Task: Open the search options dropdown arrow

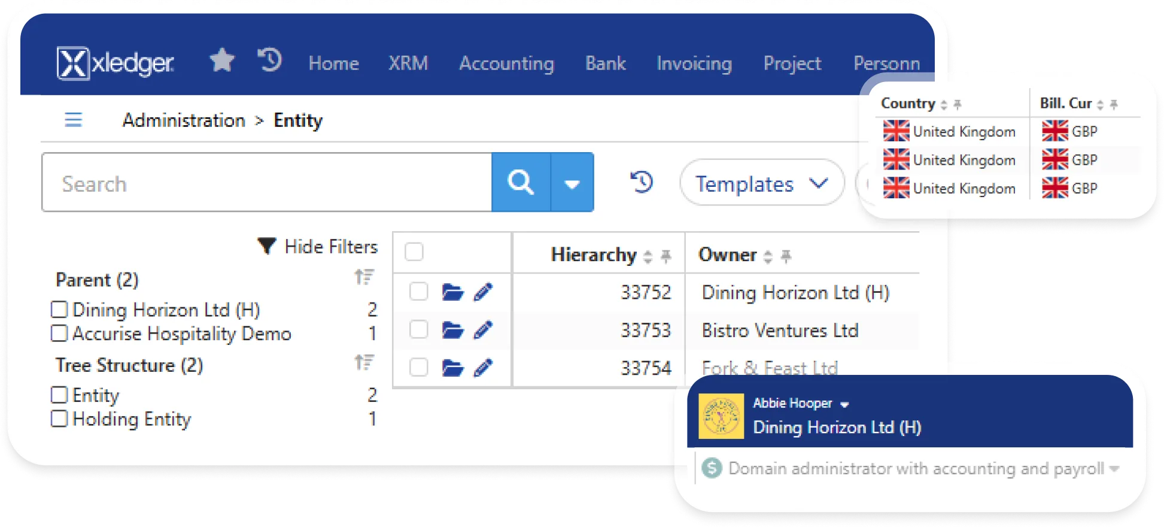Action: [572, 182]
